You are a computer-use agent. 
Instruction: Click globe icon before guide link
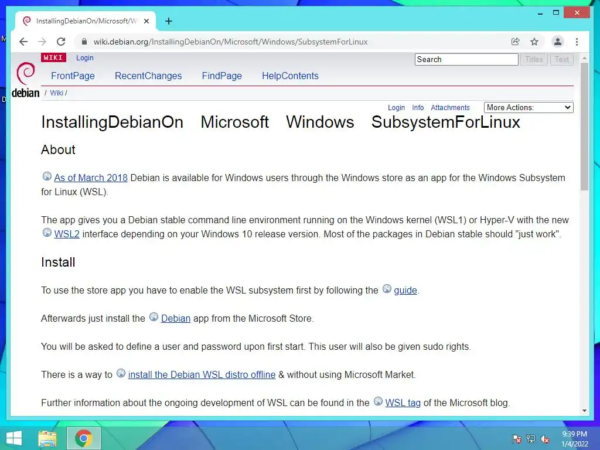click(x=387, y=288)
